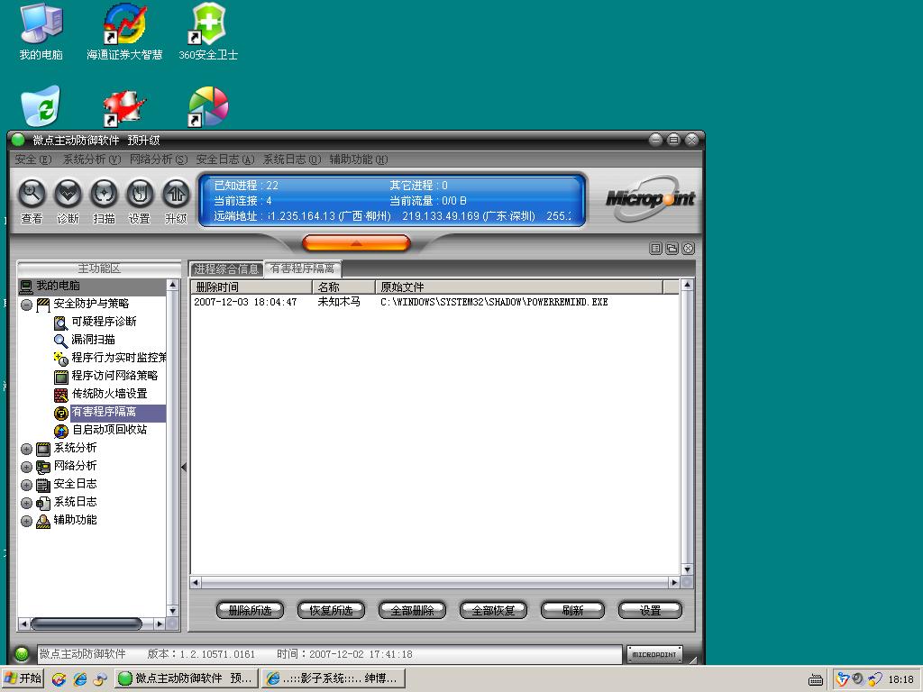This screenshot has width=923, height=692.
Task: Launch Internet Explorer from the quick launch
Action: point(79,679)
